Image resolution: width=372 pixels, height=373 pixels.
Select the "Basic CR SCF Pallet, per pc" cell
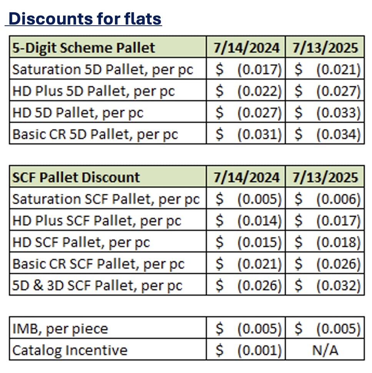98,263
